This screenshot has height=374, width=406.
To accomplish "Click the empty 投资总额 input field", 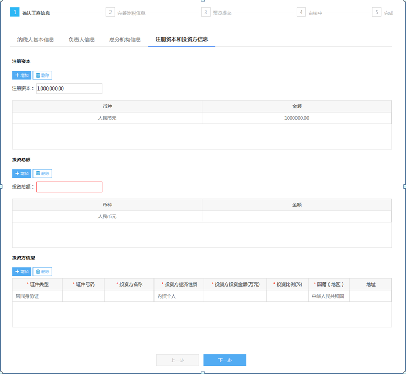I will (69, 187).
